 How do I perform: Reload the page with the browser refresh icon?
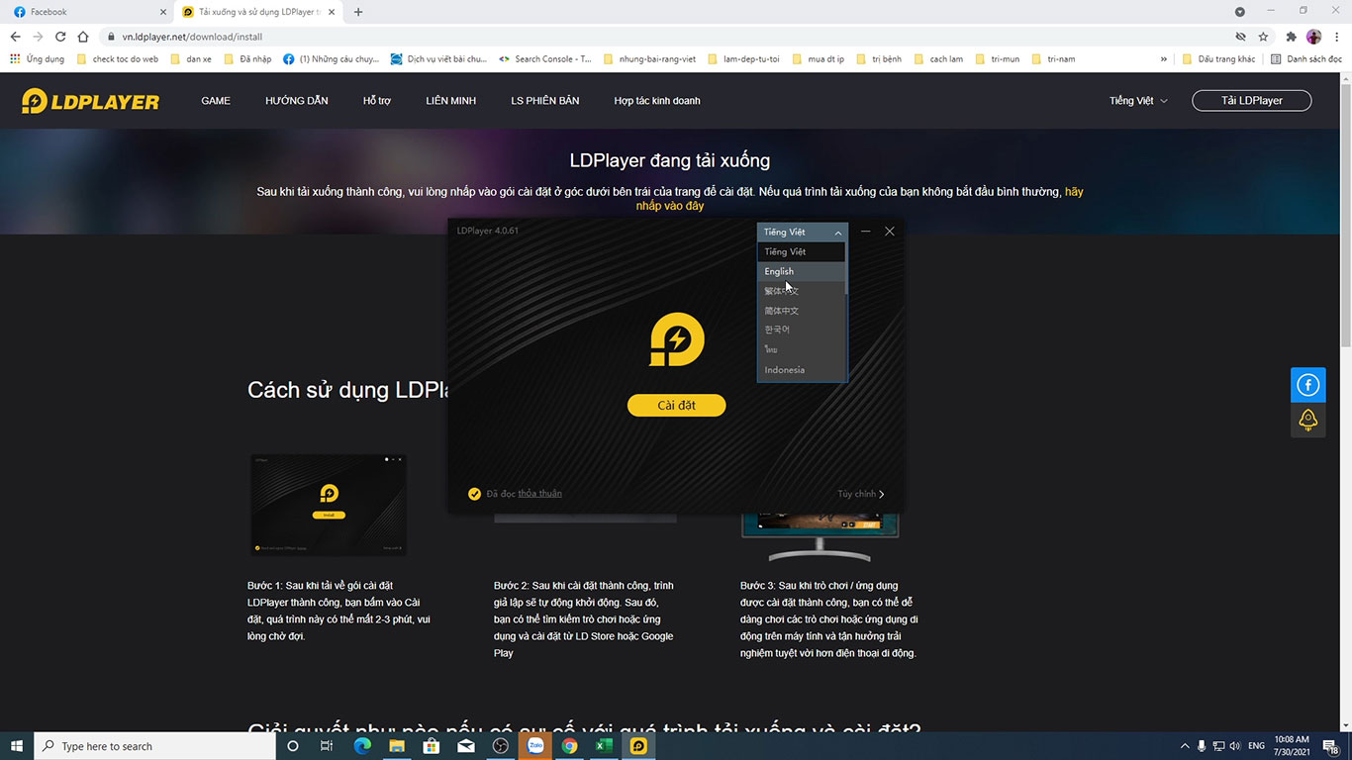(60, 37)
